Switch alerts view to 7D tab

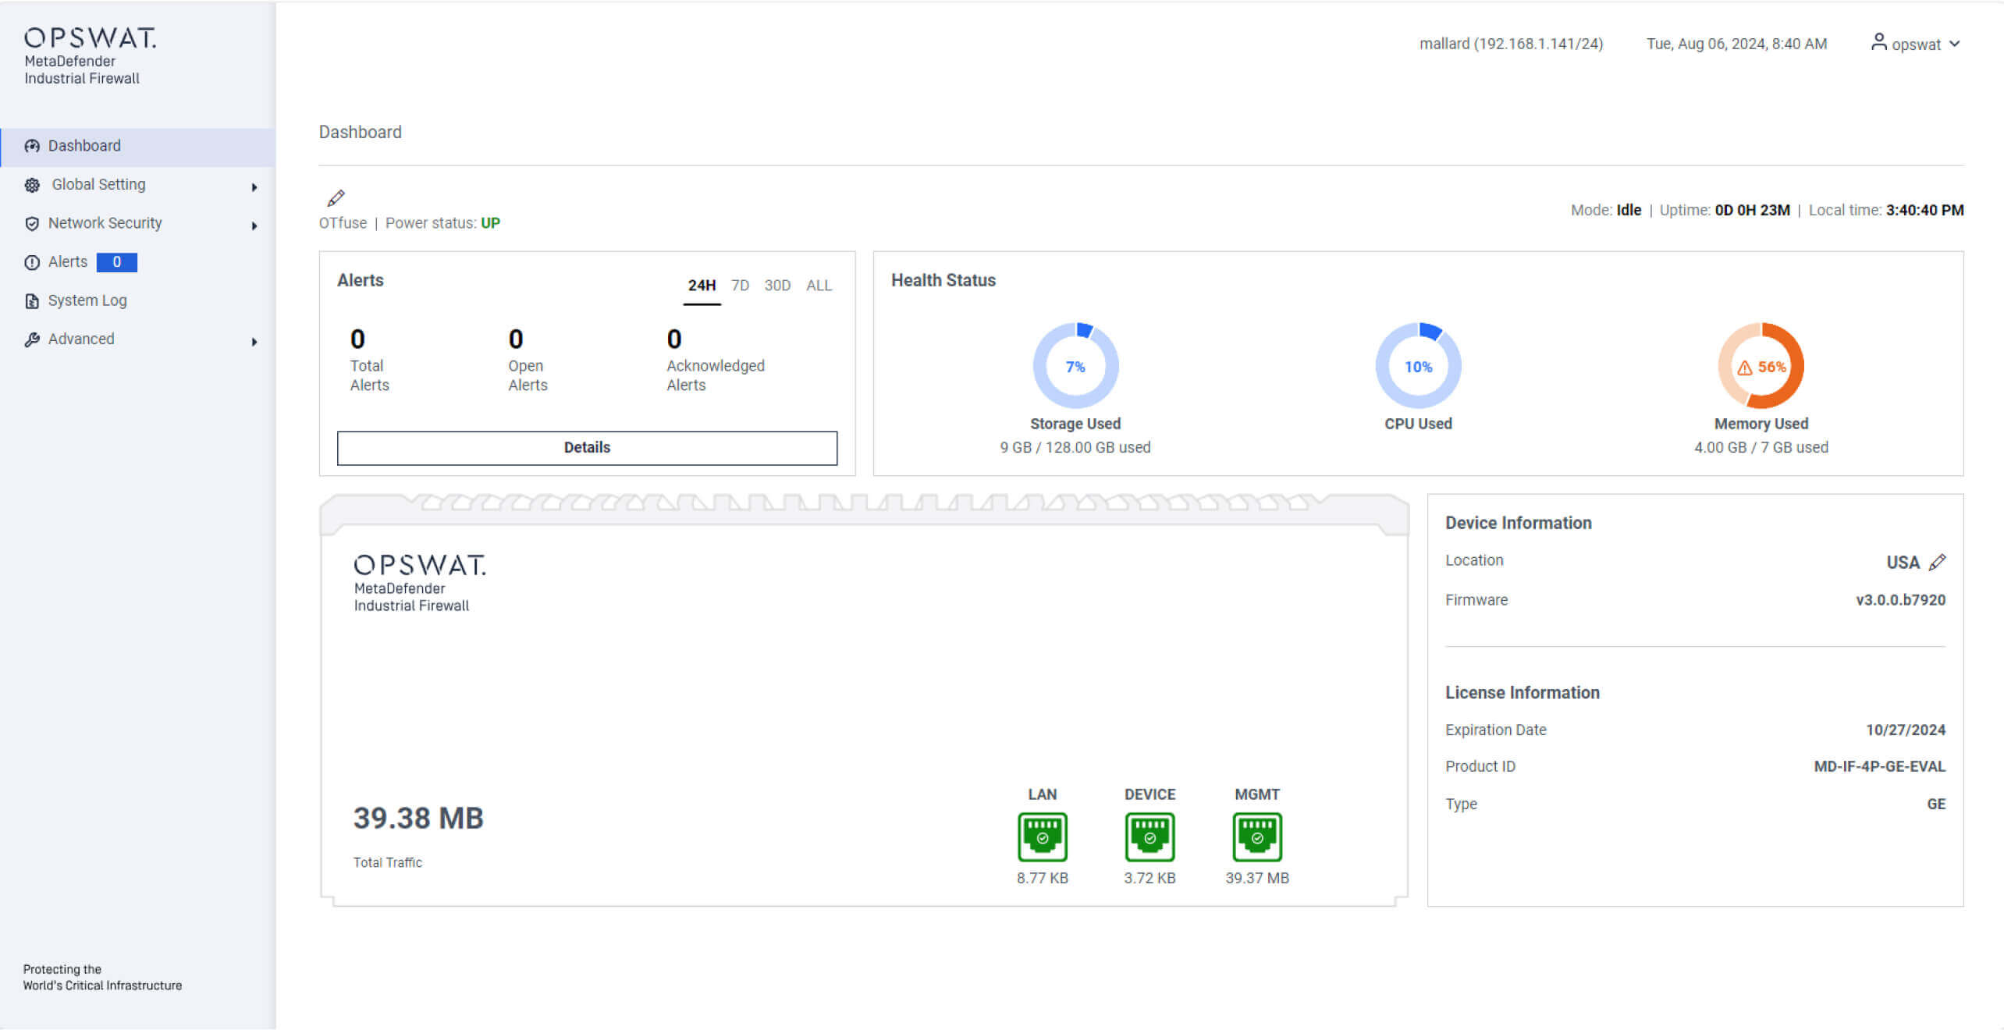click(x=740, y=286)
